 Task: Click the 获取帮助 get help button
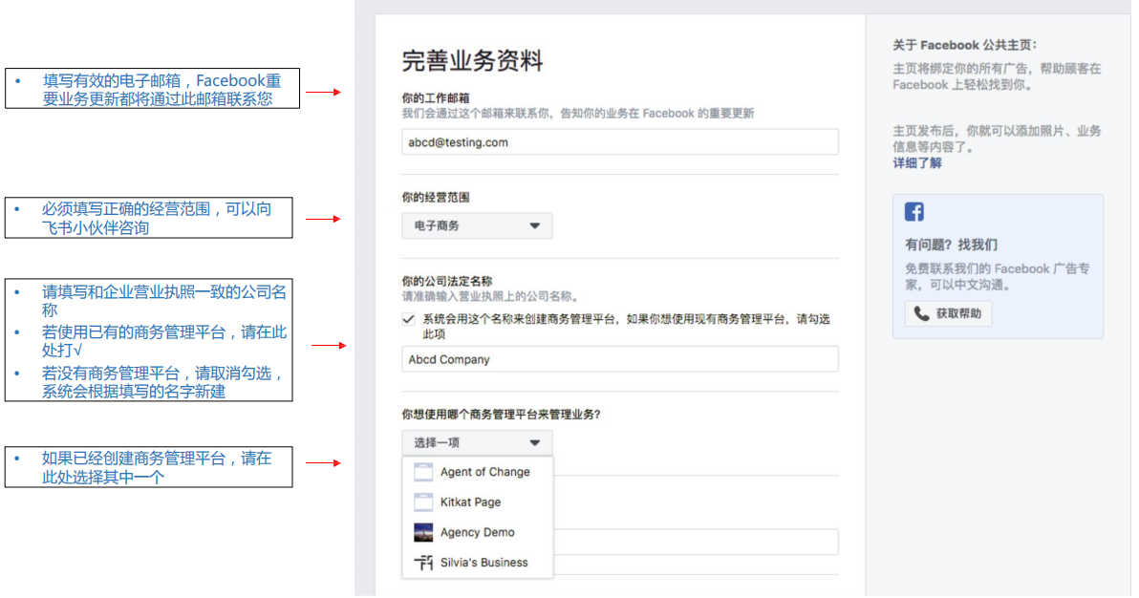click(948, 314)
